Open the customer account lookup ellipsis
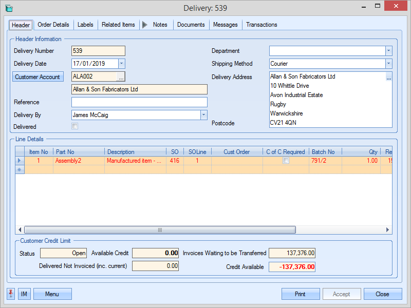This screenshot has width=411, height=308. pyautogui.click(x=121, y=77)
